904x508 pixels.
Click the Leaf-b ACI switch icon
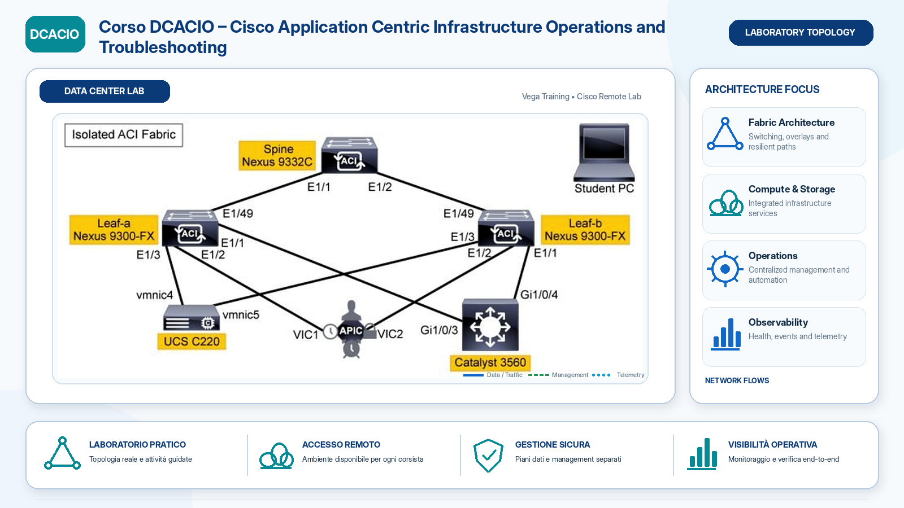tap(506, 227)
